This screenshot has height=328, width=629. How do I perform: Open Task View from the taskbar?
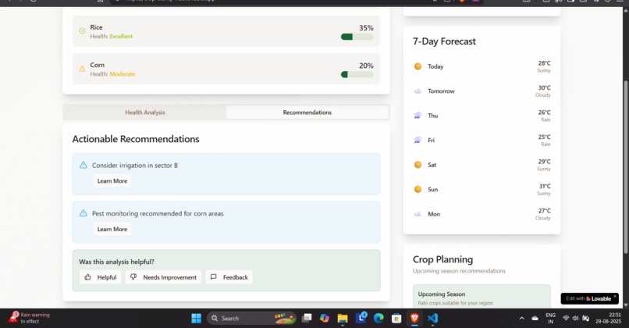(307, 319)
